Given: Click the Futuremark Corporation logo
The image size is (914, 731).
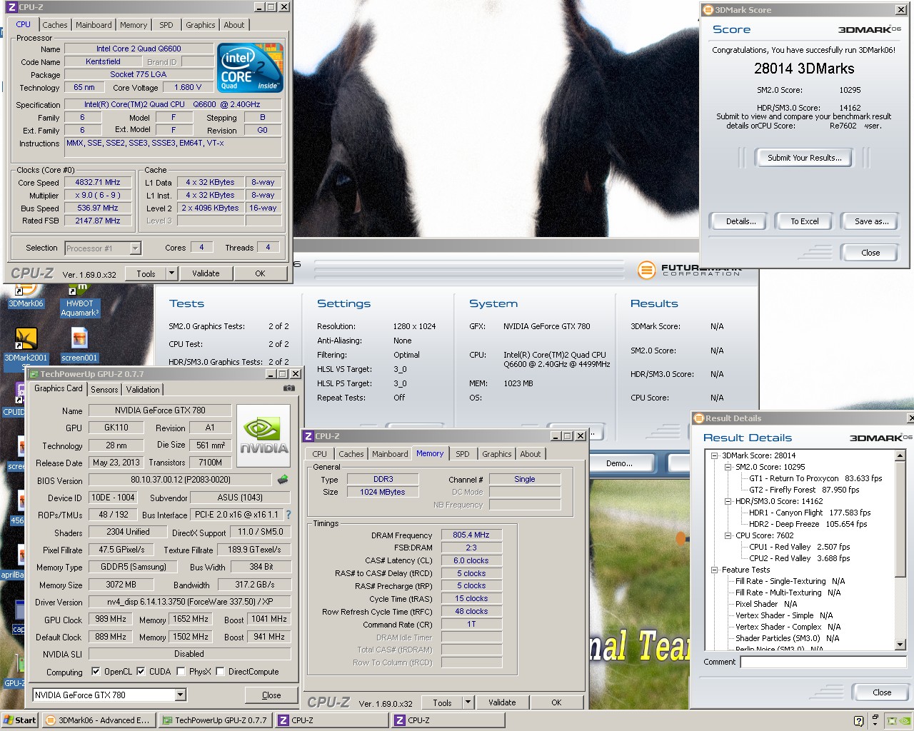Looking at the screenshot, I should 690,271.
